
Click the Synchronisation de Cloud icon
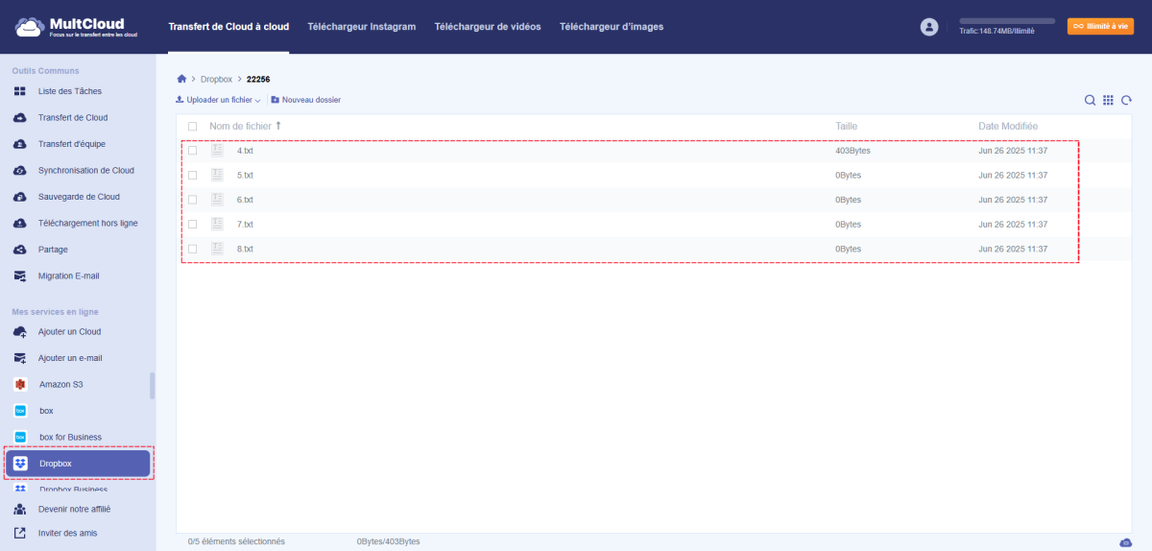click(20, 170)
